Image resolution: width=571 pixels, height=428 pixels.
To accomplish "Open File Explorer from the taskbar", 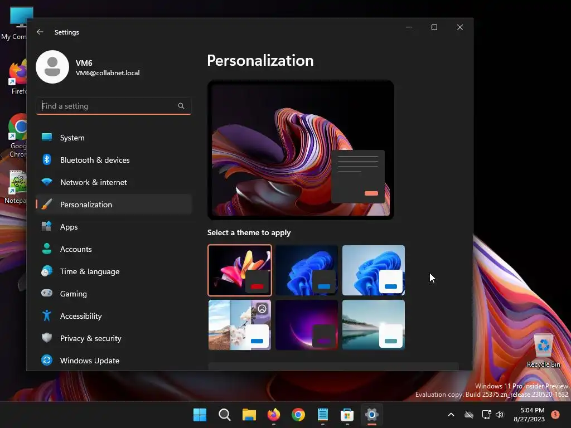I will click(249, 415).
